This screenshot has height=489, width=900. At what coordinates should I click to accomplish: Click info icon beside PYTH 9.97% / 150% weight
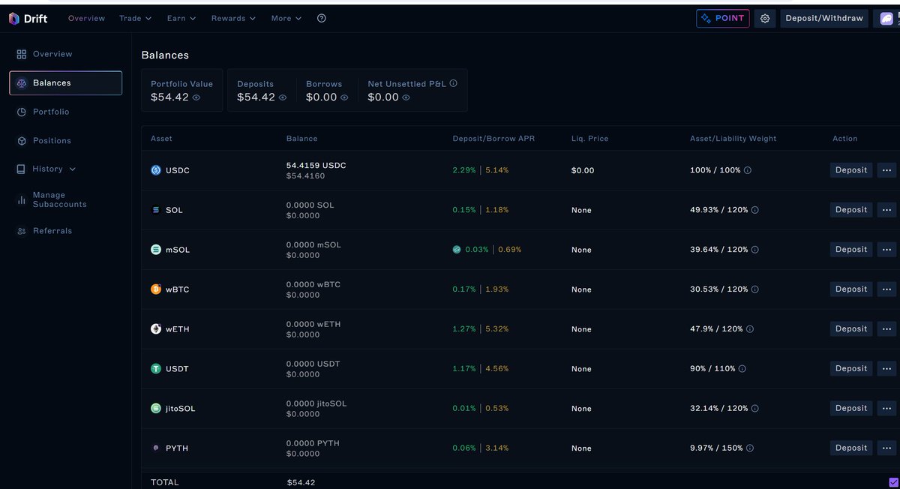[x=750, y=448]
